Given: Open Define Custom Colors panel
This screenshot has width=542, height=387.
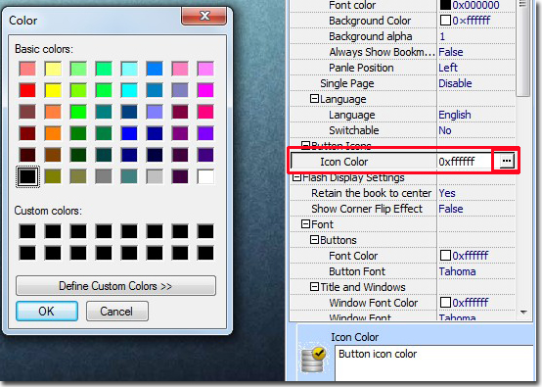Looking at the screenshot, I should [x=115, y=286].
